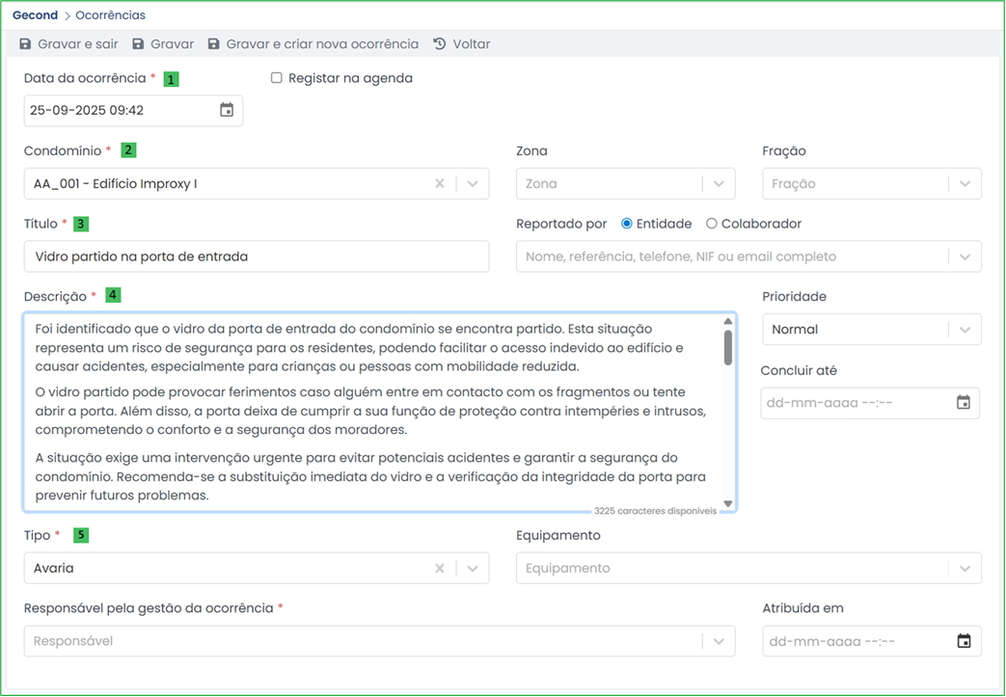Clear the selected Condomínio with X icon
Viewport: 1006px width, 697px height.
440,183
